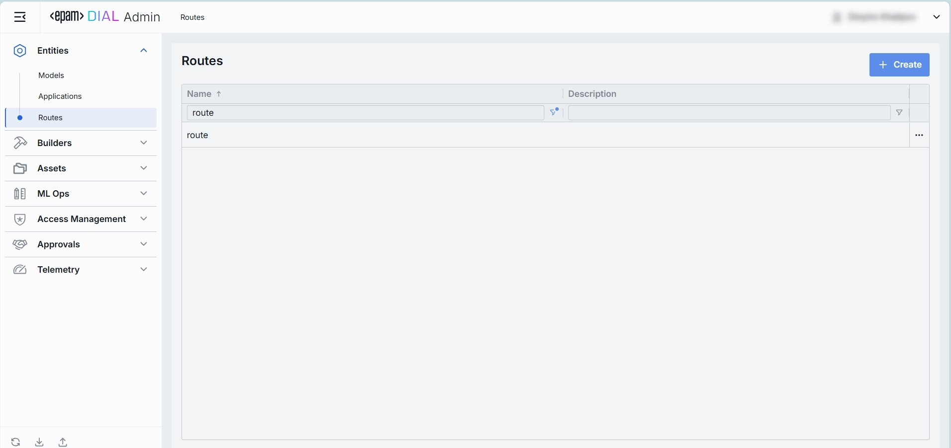Open Models in the sidebar
The height and width of the screenshot is (448, 951).
[51, 75]
